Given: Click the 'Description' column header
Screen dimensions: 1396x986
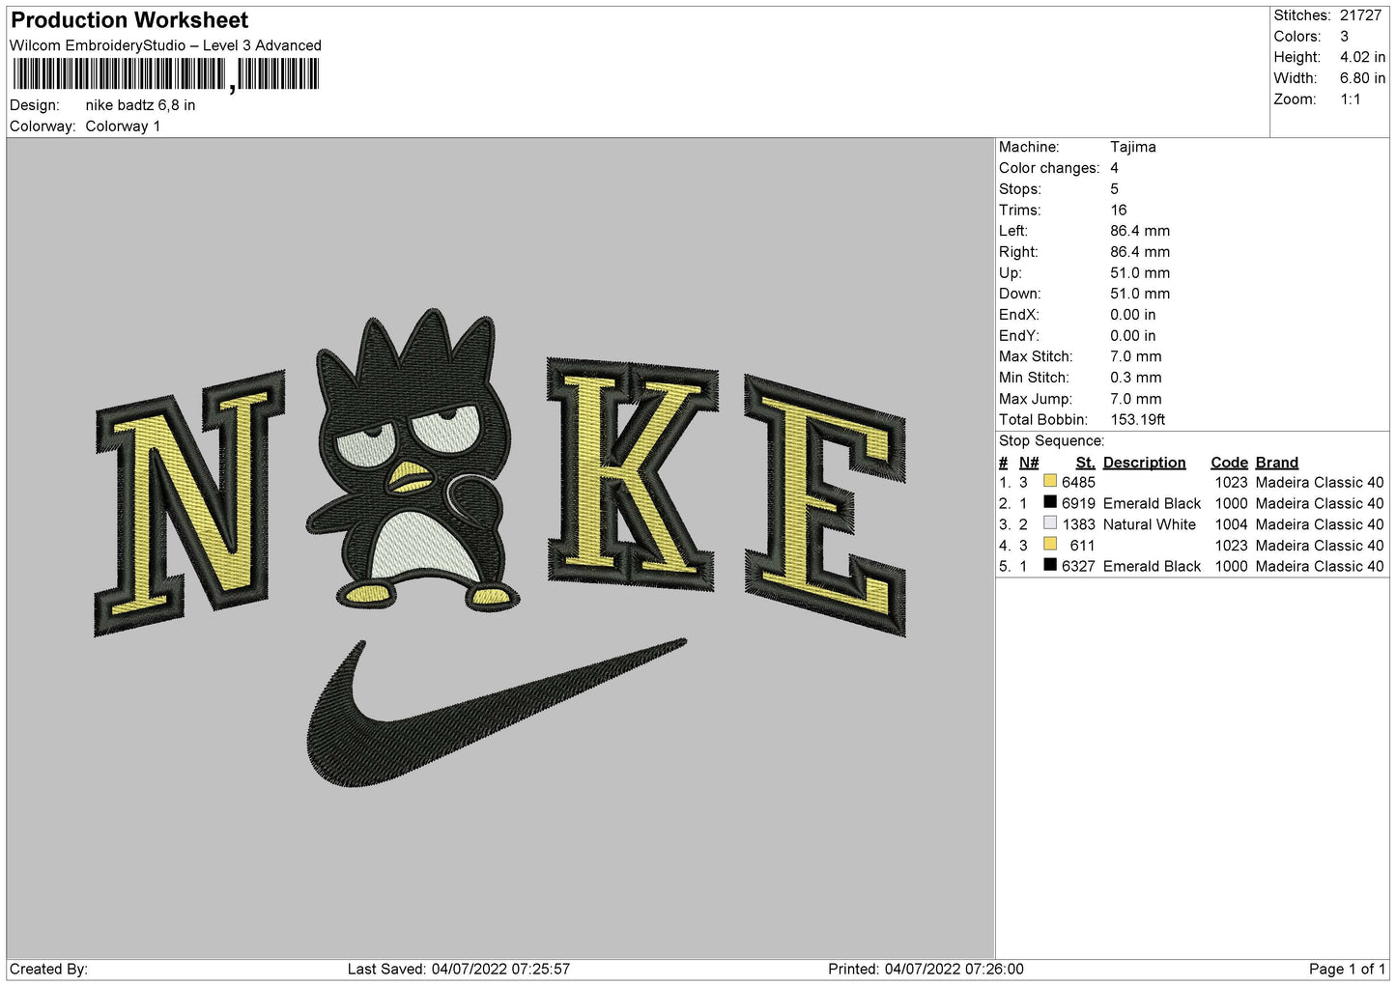Looking at the screenshot, I should point(1144,463).
